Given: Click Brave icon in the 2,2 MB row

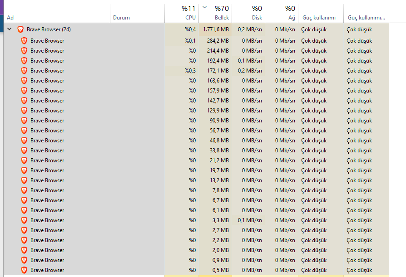Looking at the screenshot, I should 24,240.
